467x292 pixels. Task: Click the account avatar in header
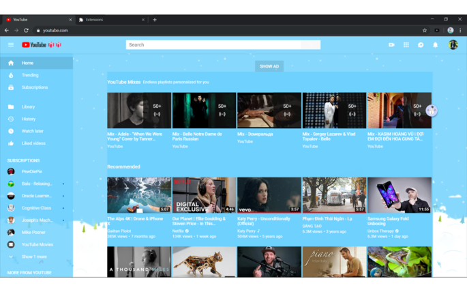pos(453,45)
